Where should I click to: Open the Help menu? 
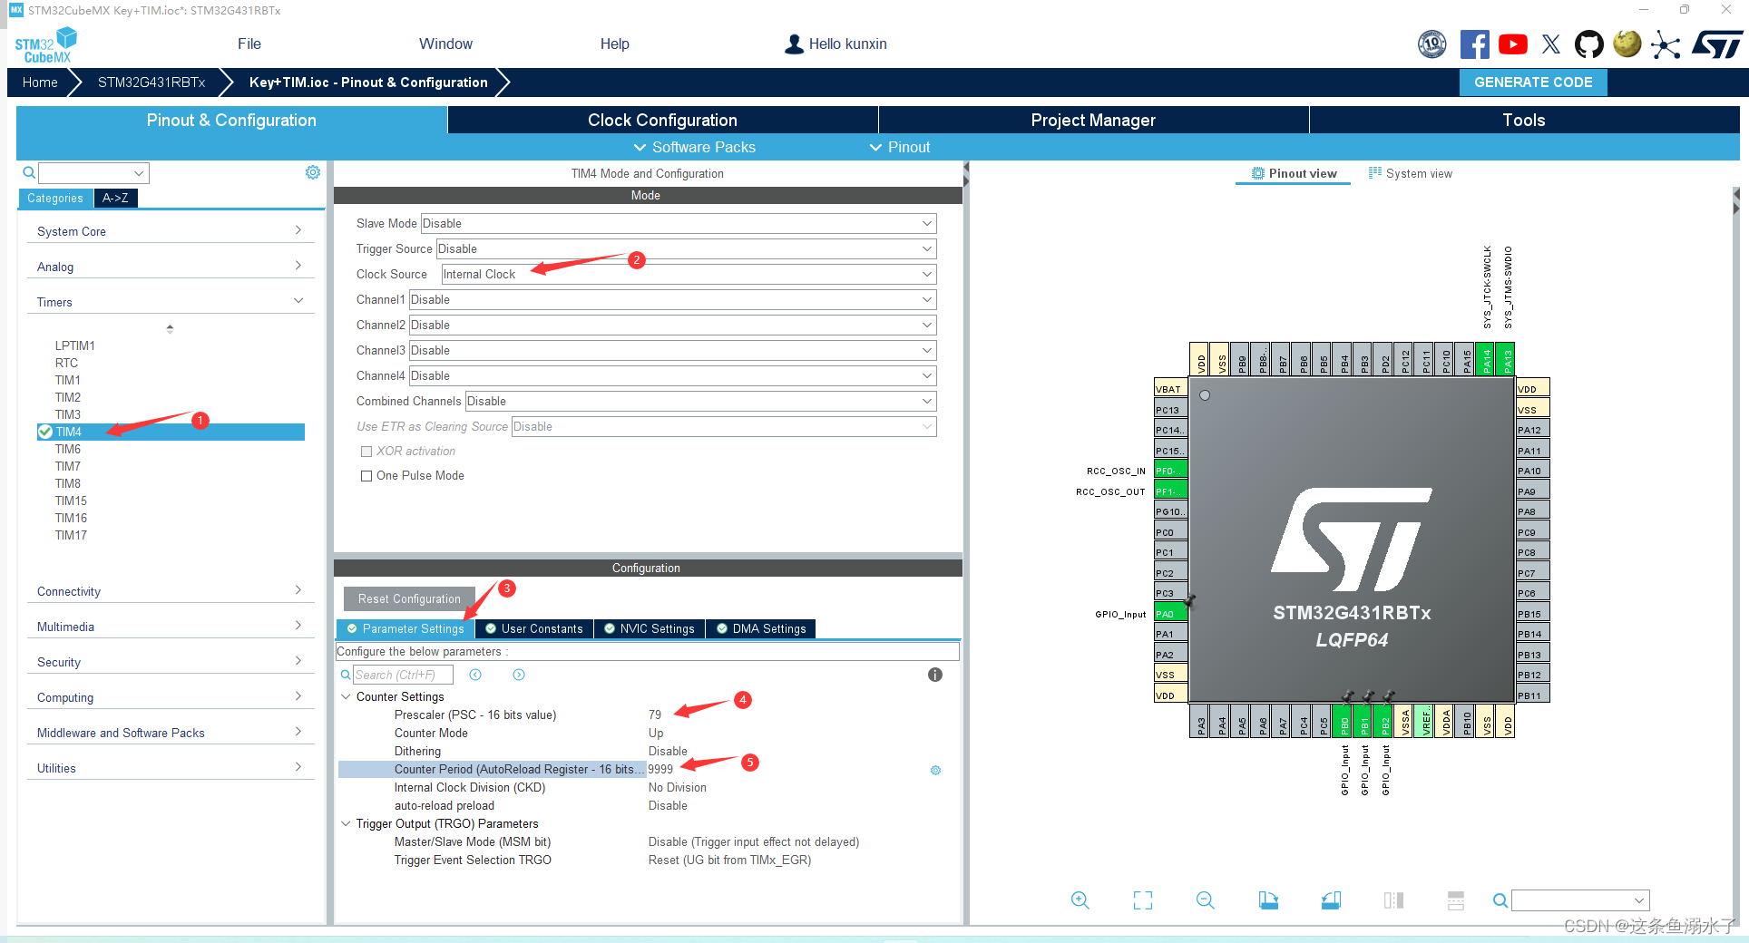click(x=614, y=44)
